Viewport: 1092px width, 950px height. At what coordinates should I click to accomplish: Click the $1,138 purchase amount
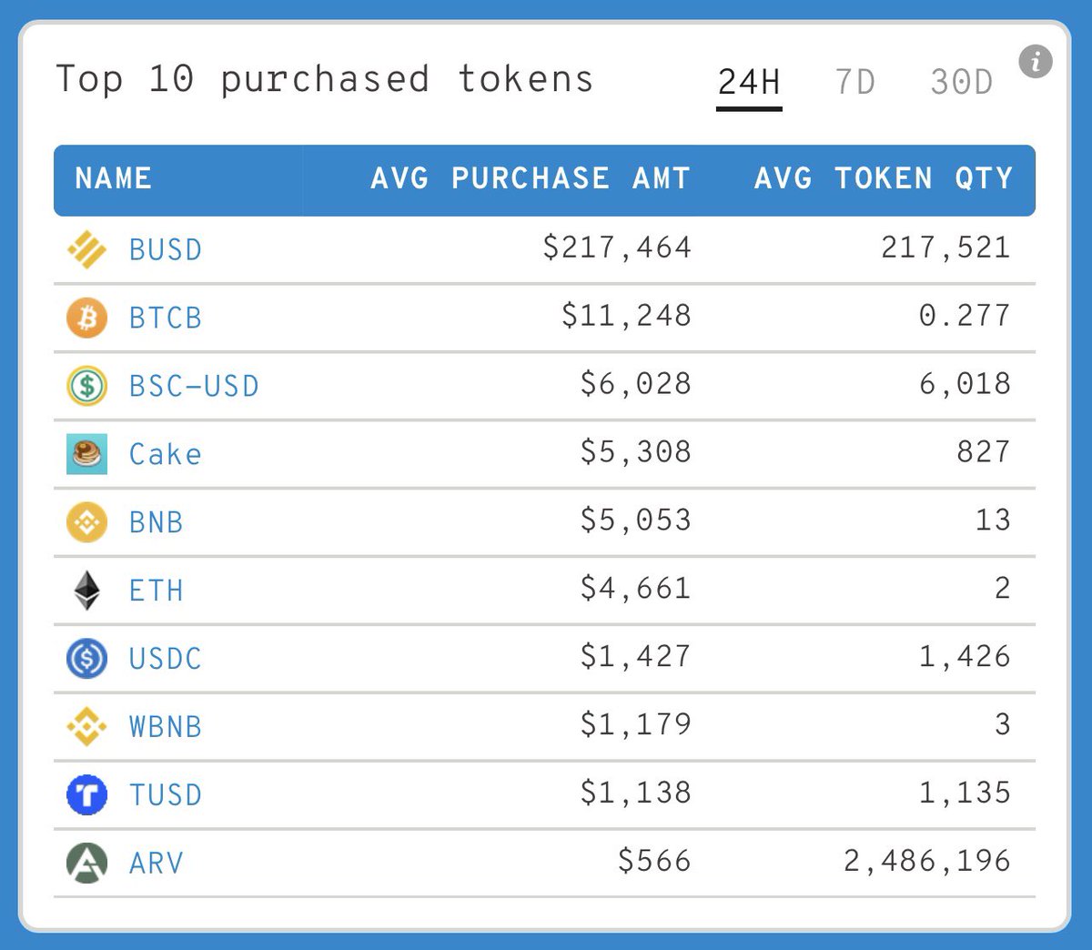point(635,793)
